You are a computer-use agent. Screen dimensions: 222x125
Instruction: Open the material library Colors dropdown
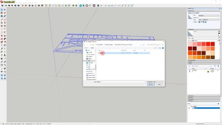coord(205,41)
